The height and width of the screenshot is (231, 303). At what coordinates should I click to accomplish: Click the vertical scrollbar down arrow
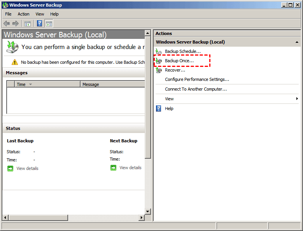click(148, 211)
